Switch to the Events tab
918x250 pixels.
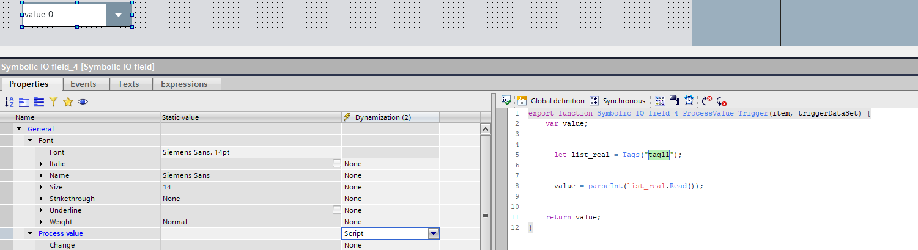[83, 84]
